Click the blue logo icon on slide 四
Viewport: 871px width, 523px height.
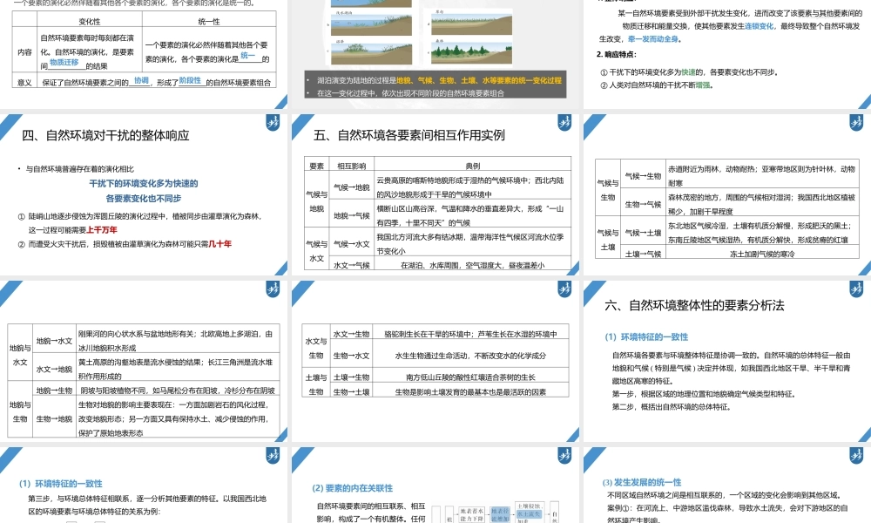[x=271, y=123]
